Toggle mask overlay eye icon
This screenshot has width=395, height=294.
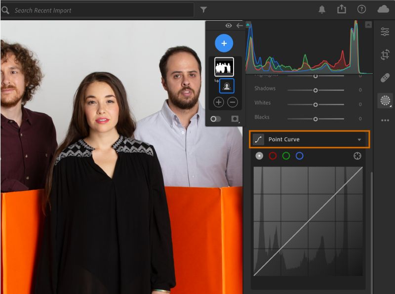tap(229, 26)
